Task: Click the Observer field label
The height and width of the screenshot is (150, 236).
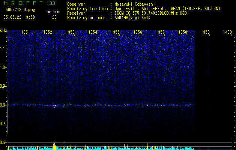Action: pyautogui.click(x=76, y=4)
